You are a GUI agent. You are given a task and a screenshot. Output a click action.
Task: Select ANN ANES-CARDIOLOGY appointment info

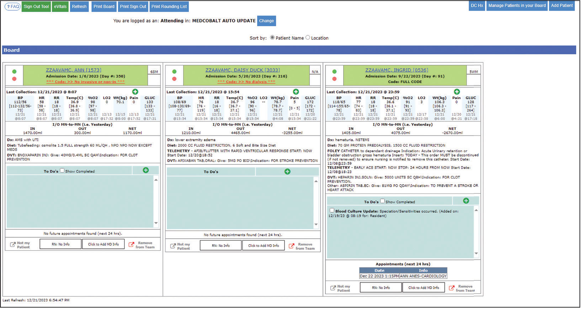[x=423, y=276]
